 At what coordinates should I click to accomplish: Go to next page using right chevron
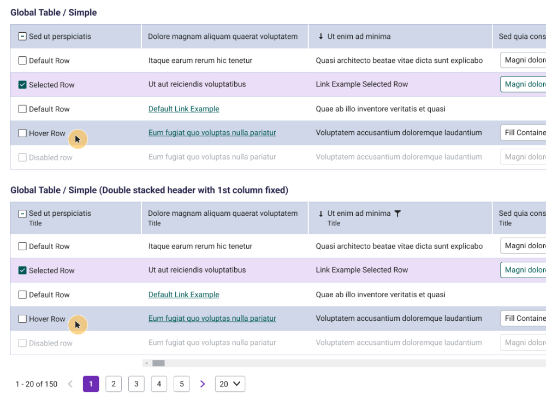click(x=203, y=384)
